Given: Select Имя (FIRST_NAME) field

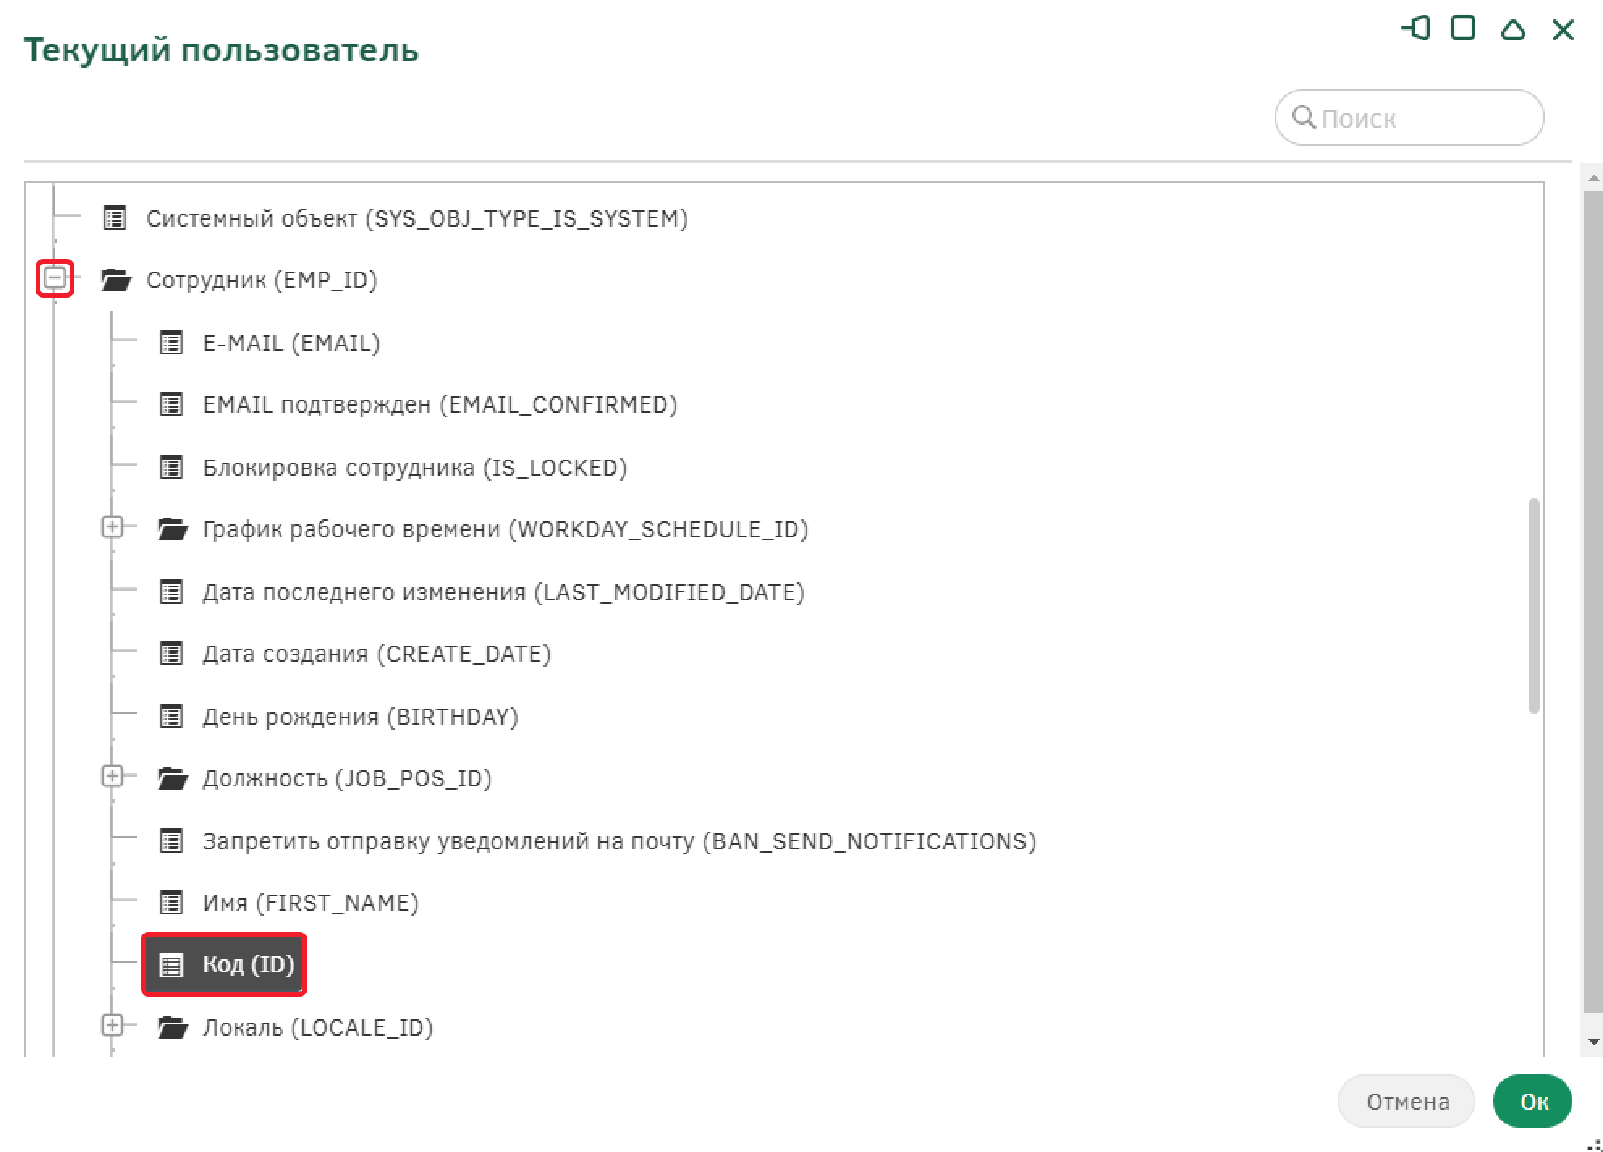Looking at the screenshot, I should pos(311,903).
